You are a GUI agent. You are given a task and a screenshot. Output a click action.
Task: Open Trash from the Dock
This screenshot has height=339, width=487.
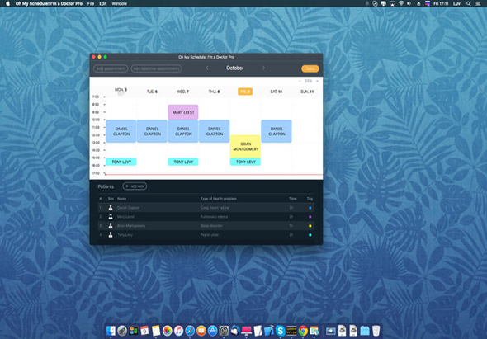[376, 331]
